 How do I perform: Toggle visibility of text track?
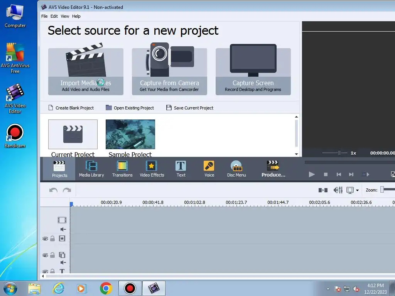click(45, 271)
